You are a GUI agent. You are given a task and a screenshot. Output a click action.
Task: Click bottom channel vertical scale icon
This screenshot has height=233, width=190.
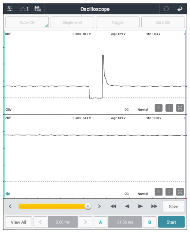coord(169,192)
